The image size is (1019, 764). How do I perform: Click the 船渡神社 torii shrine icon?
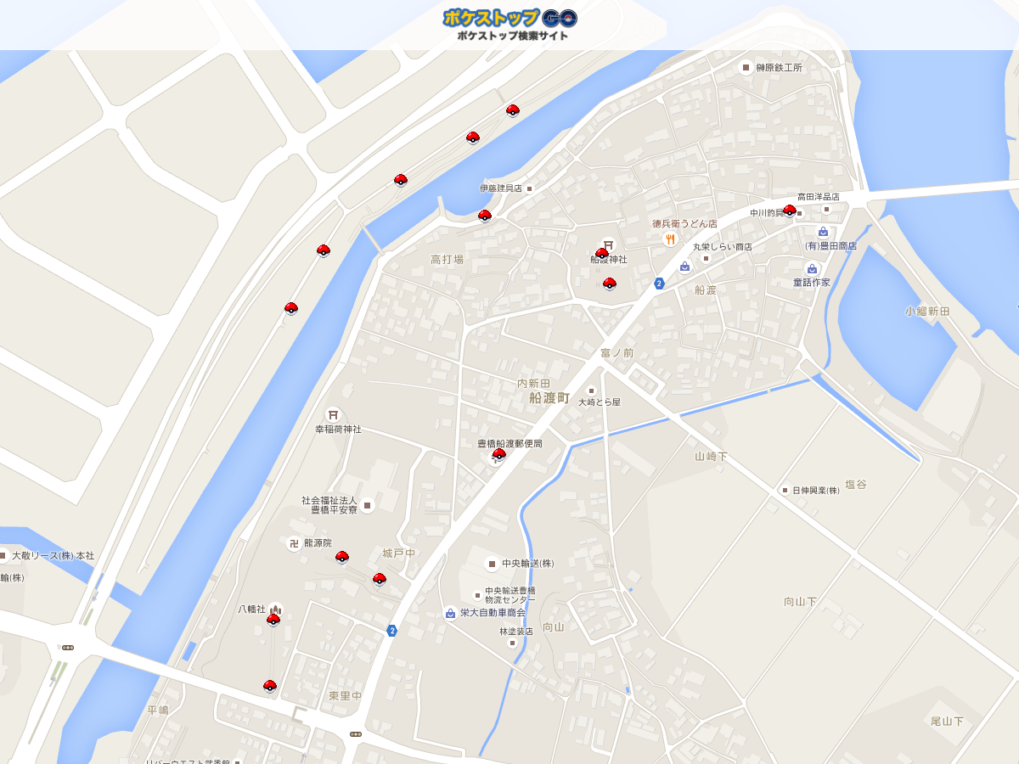tap(608, 244)
